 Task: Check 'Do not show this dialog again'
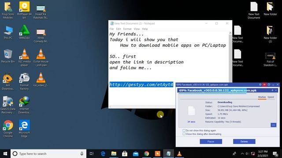(184, 130)
